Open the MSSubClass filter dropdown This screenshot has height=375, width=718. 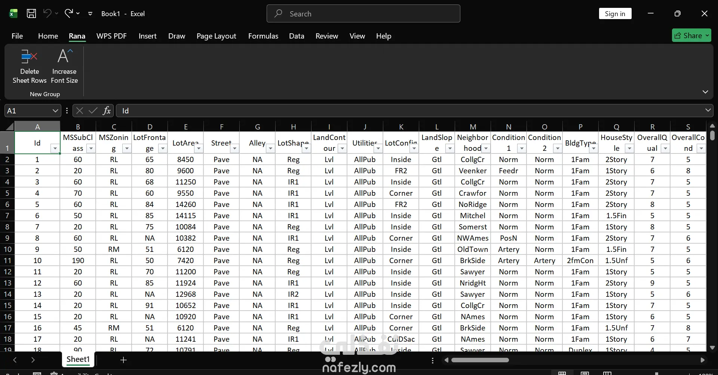pyautogui.click(x=91, y=149)
